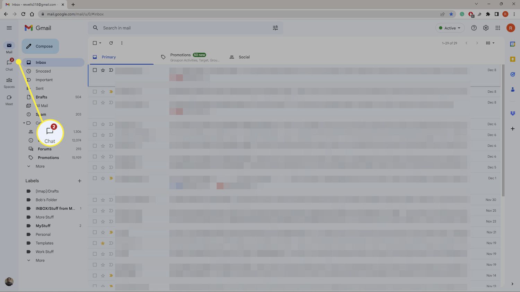Open the Gmail logo home link
This screenshot has width=520, height=292.
pyautogui.click(x=38, y=28)
